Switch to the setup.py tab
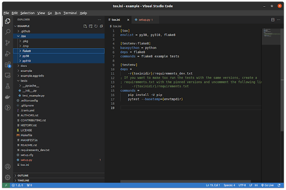 point(145,20)
